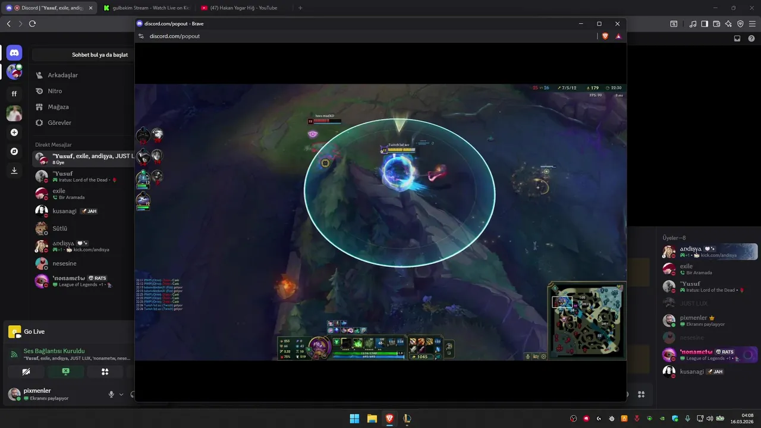Viewport: 761px width, 428px height.
Task: Open direct message with 'nonametw in DM list
Action: 83,281
